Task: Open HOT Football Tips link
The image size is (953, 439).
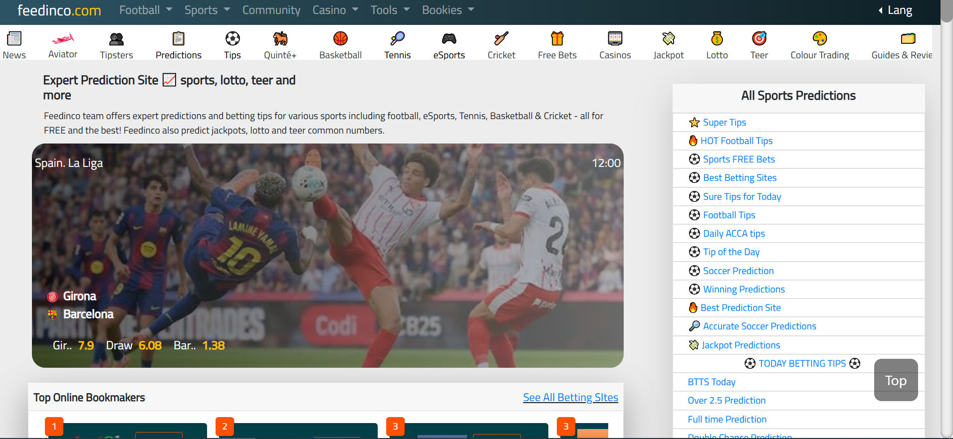Action: (x=736, y=141)
